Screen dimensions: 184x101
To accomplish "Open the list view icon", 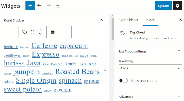I will [58, 6].
